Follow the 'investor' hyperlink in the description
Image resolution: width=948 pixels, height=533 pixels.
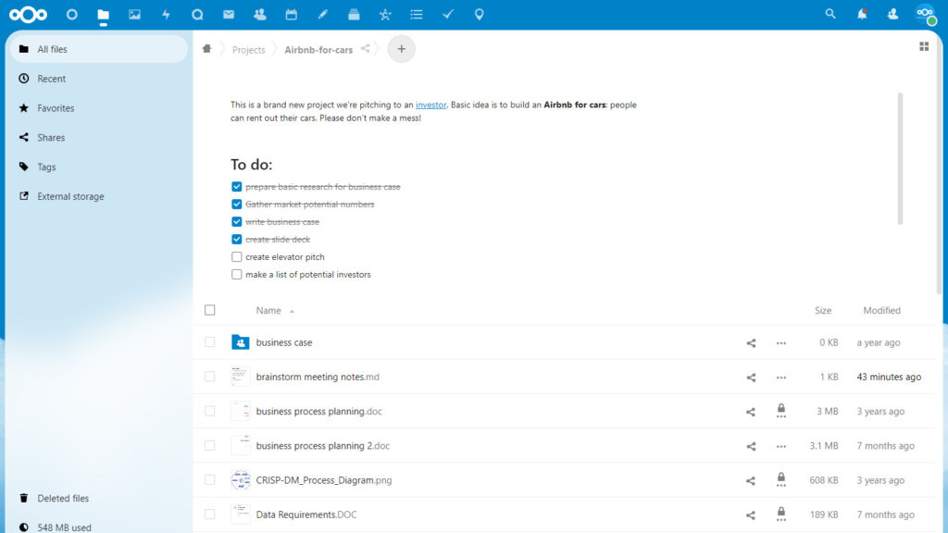[x=431, y=105]
